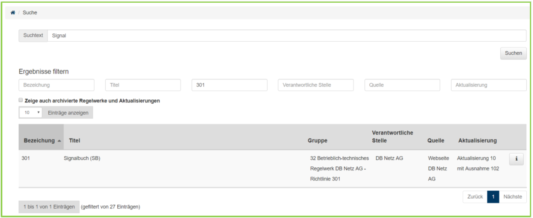
Task: Open info details for Signalbuch entry
Action: pos(516,159)
